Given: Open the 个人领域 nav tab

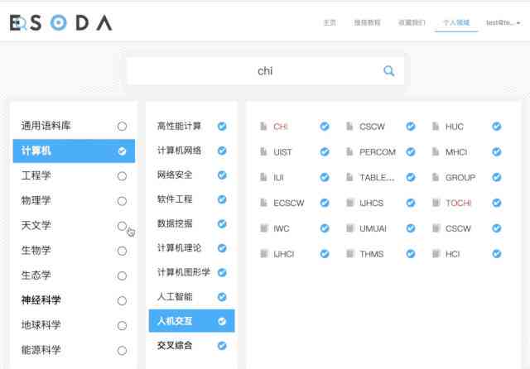Looking at the screenshot, I should [456, 22].
